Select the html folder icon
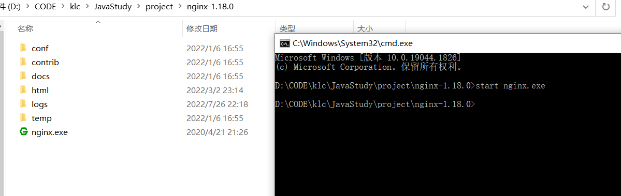This screenshot has height=196, width=621. [x=23, y=90]
